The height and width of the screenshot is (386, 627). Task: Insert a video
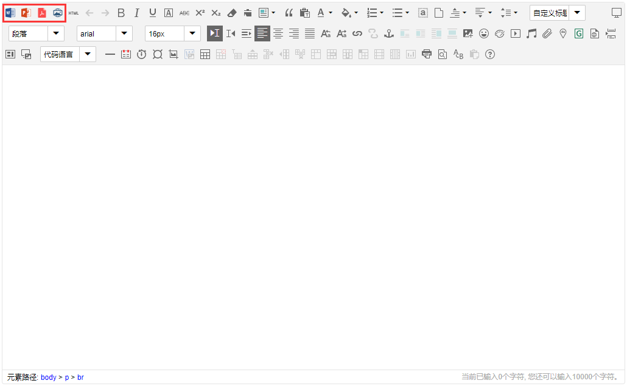point(516,33)
